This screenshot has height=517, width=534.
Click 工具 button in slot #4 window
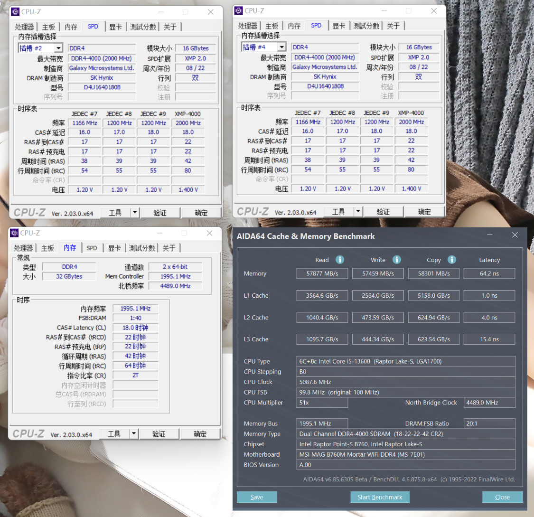coord(338,212)
